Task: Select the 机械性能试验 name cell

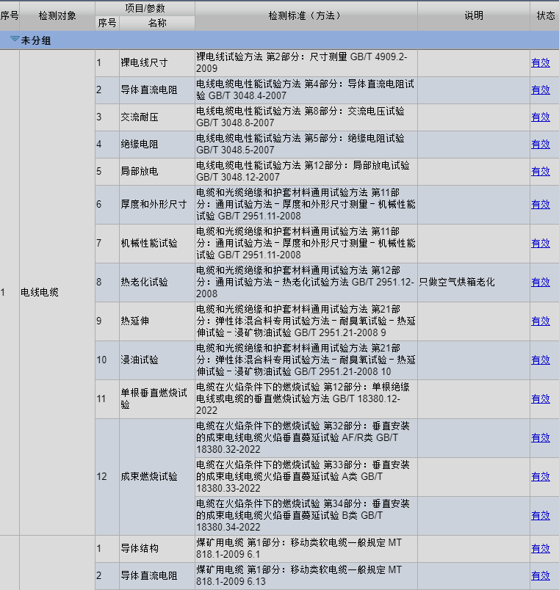Action: [157, 243]
